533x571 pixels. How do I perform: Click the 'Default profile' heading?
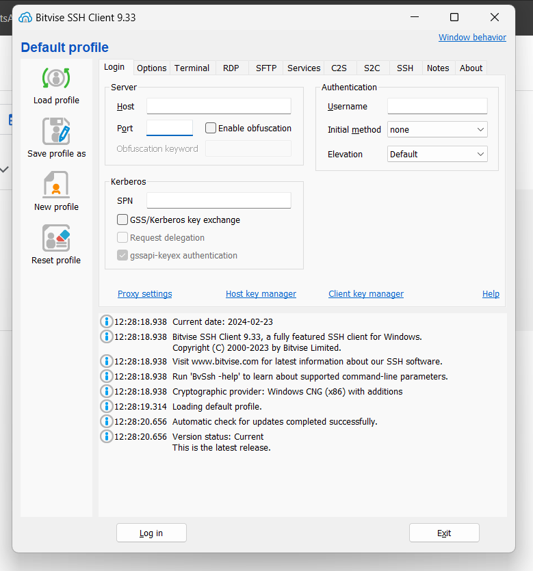point(64,47)
